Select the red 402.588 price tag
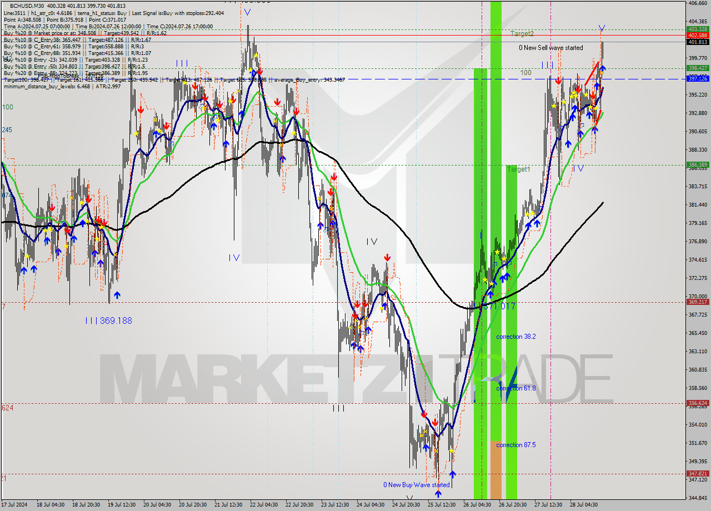The width and height of the screenshot is (711, 511). pos(697,35)
